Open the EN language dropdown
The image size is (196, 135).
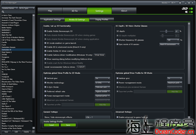(x=173, y=3)
